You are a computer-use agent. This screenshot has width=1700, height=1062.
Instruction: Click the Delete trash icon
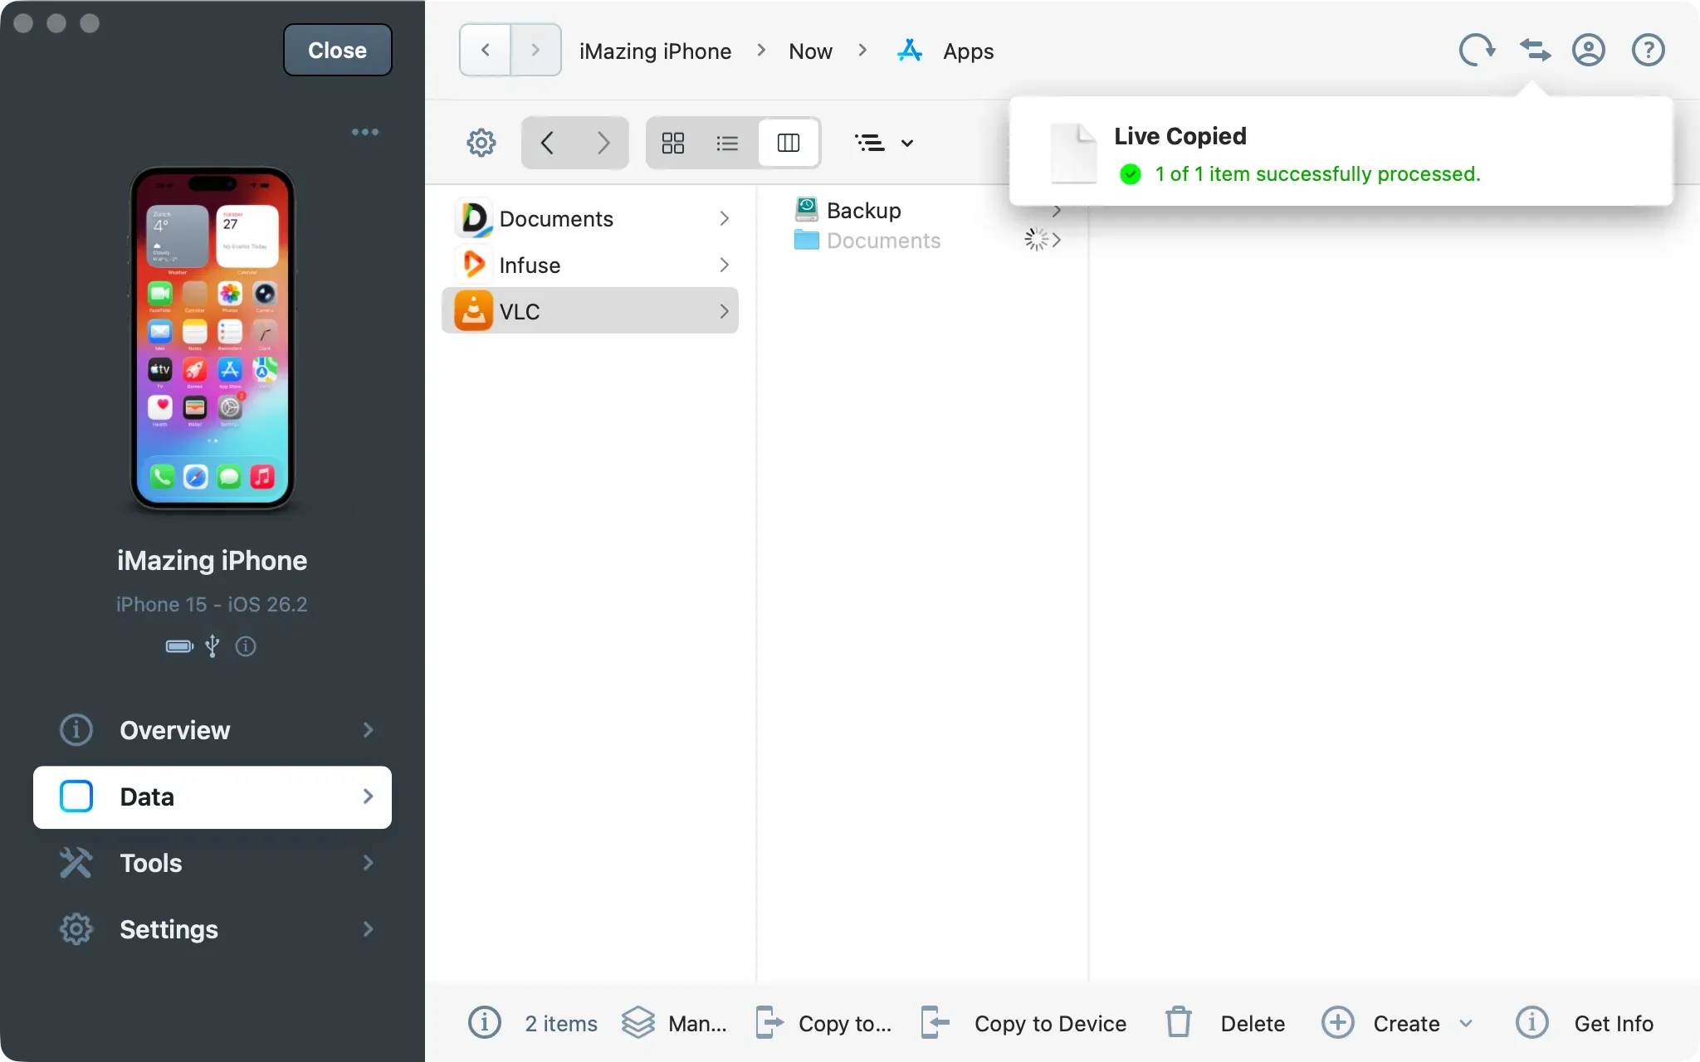pos(1178,1022)
